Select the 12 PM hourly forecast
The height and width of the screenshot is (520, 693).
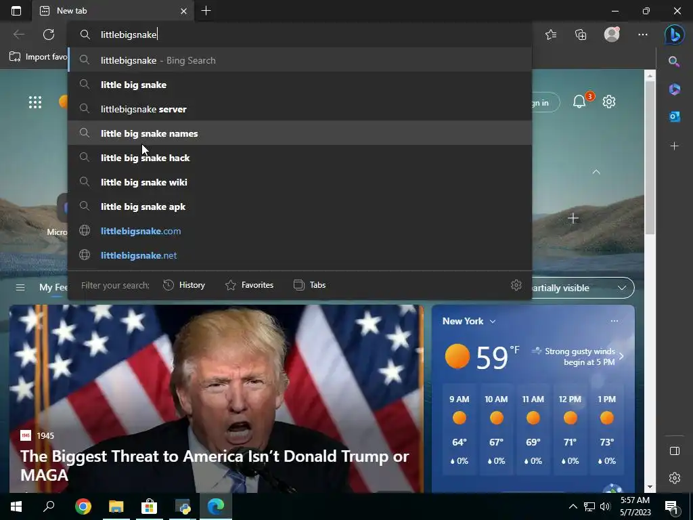[x=570, y=430]
